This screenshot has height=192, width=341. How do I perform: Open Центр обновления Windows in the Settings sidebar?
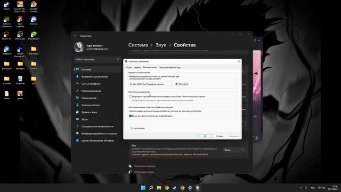pyautogui.click(x=98, y=141)
